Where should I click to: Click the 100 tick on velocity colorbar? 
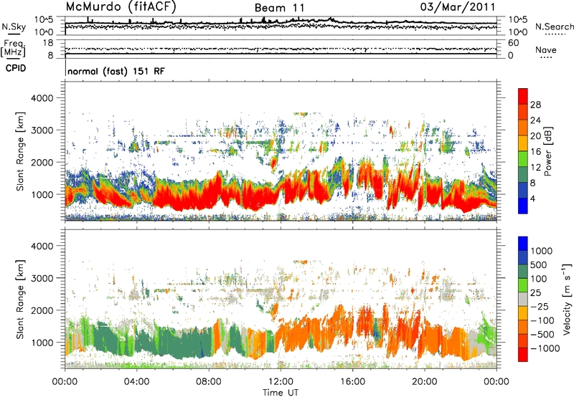coord(539,279)
